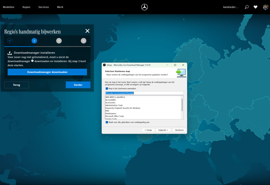
Task: Select Accessibility in folder list
Action: [111, 100]
